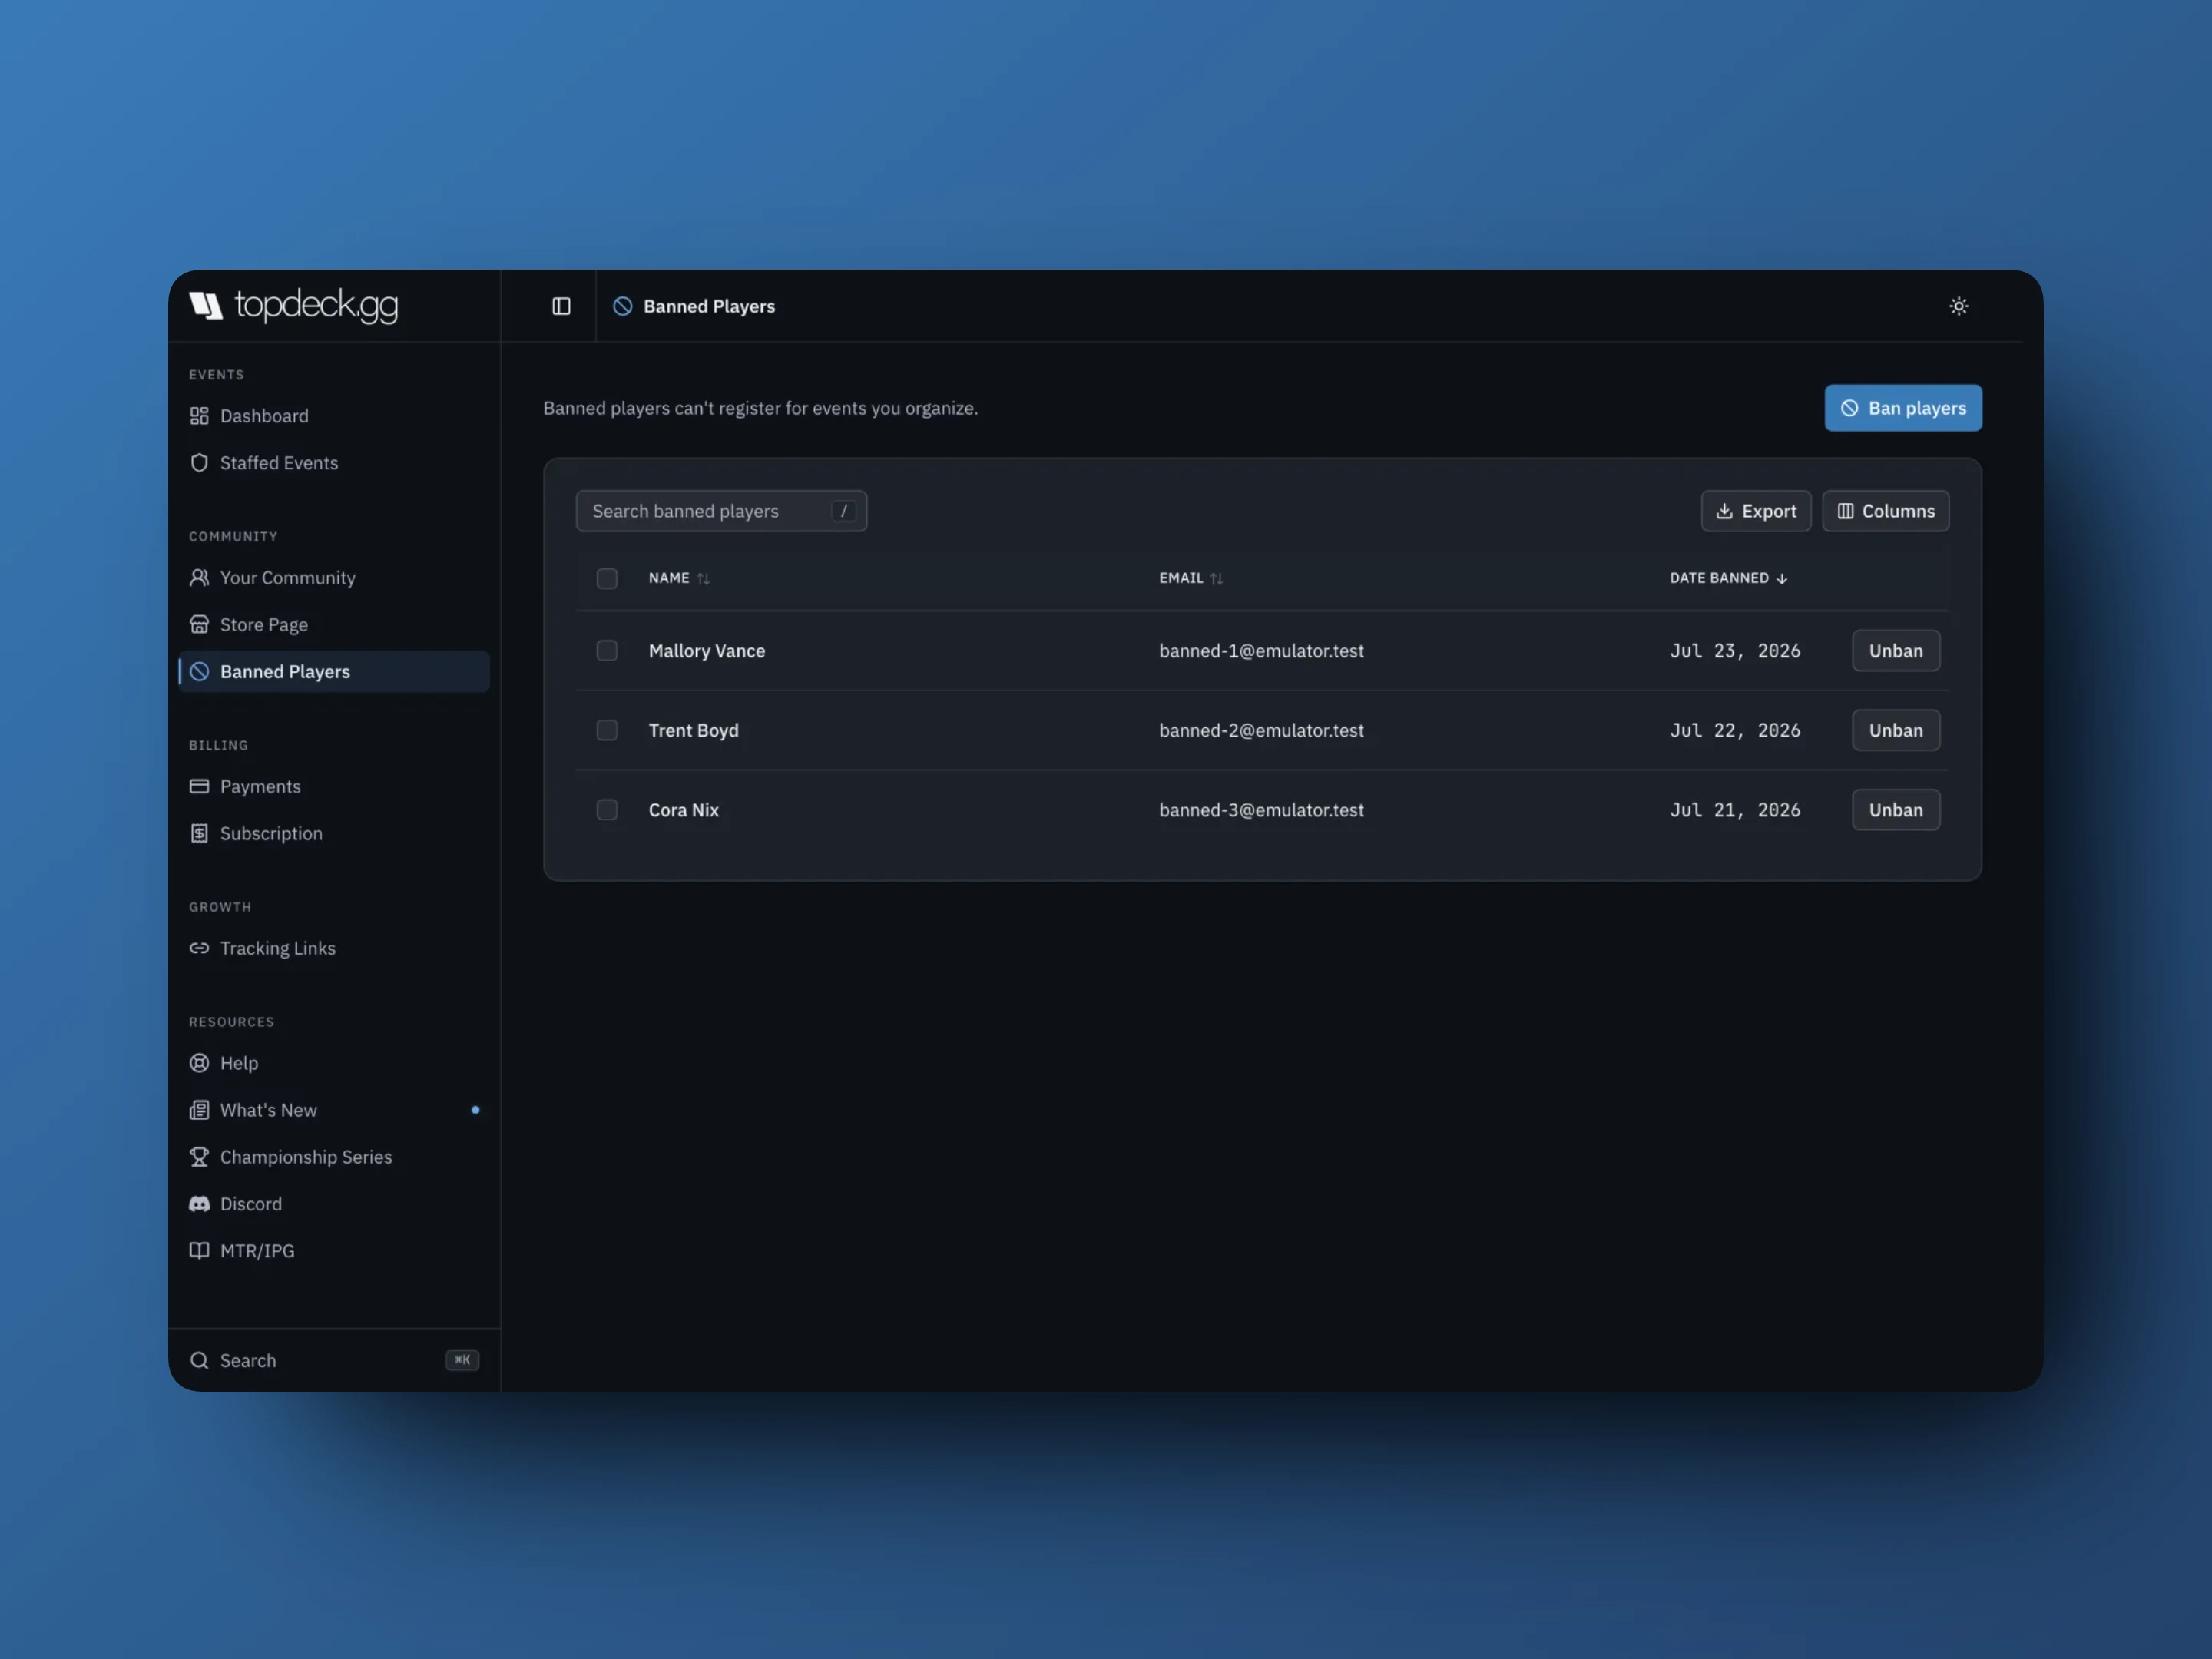Open the Help resource
This screenshot has height=1659, width=2212.
[334, 1063]
